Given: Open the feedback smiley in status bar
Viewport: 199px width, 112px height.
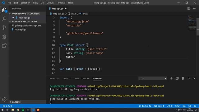Looking at the screenshot, I should click(190, 106).
